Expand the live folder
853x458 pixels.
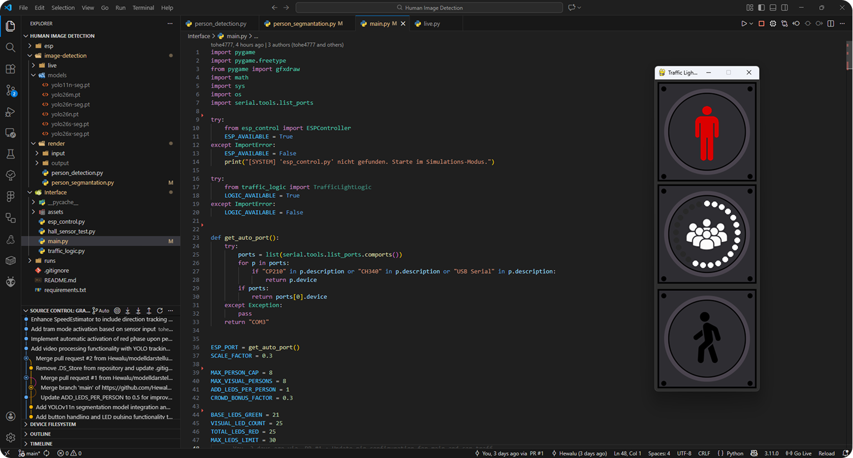[100, 66]
